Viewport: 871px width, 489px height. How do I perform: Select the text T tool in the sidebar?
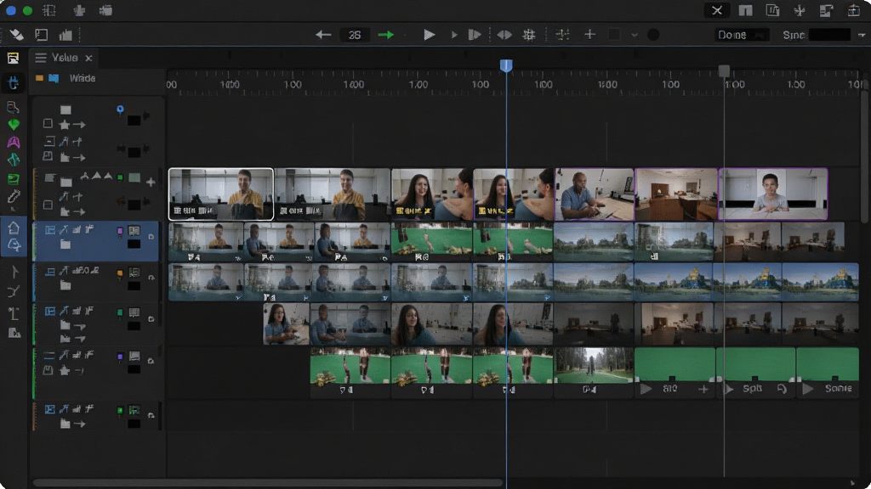pos(14,313)
